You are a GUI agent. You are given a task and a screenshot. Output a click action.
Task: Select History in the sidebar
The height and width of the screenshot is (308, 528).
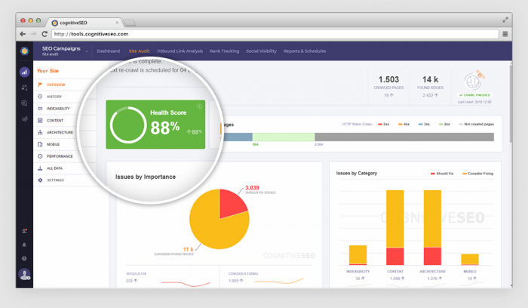pyautogui.click(x=54, y=97)
